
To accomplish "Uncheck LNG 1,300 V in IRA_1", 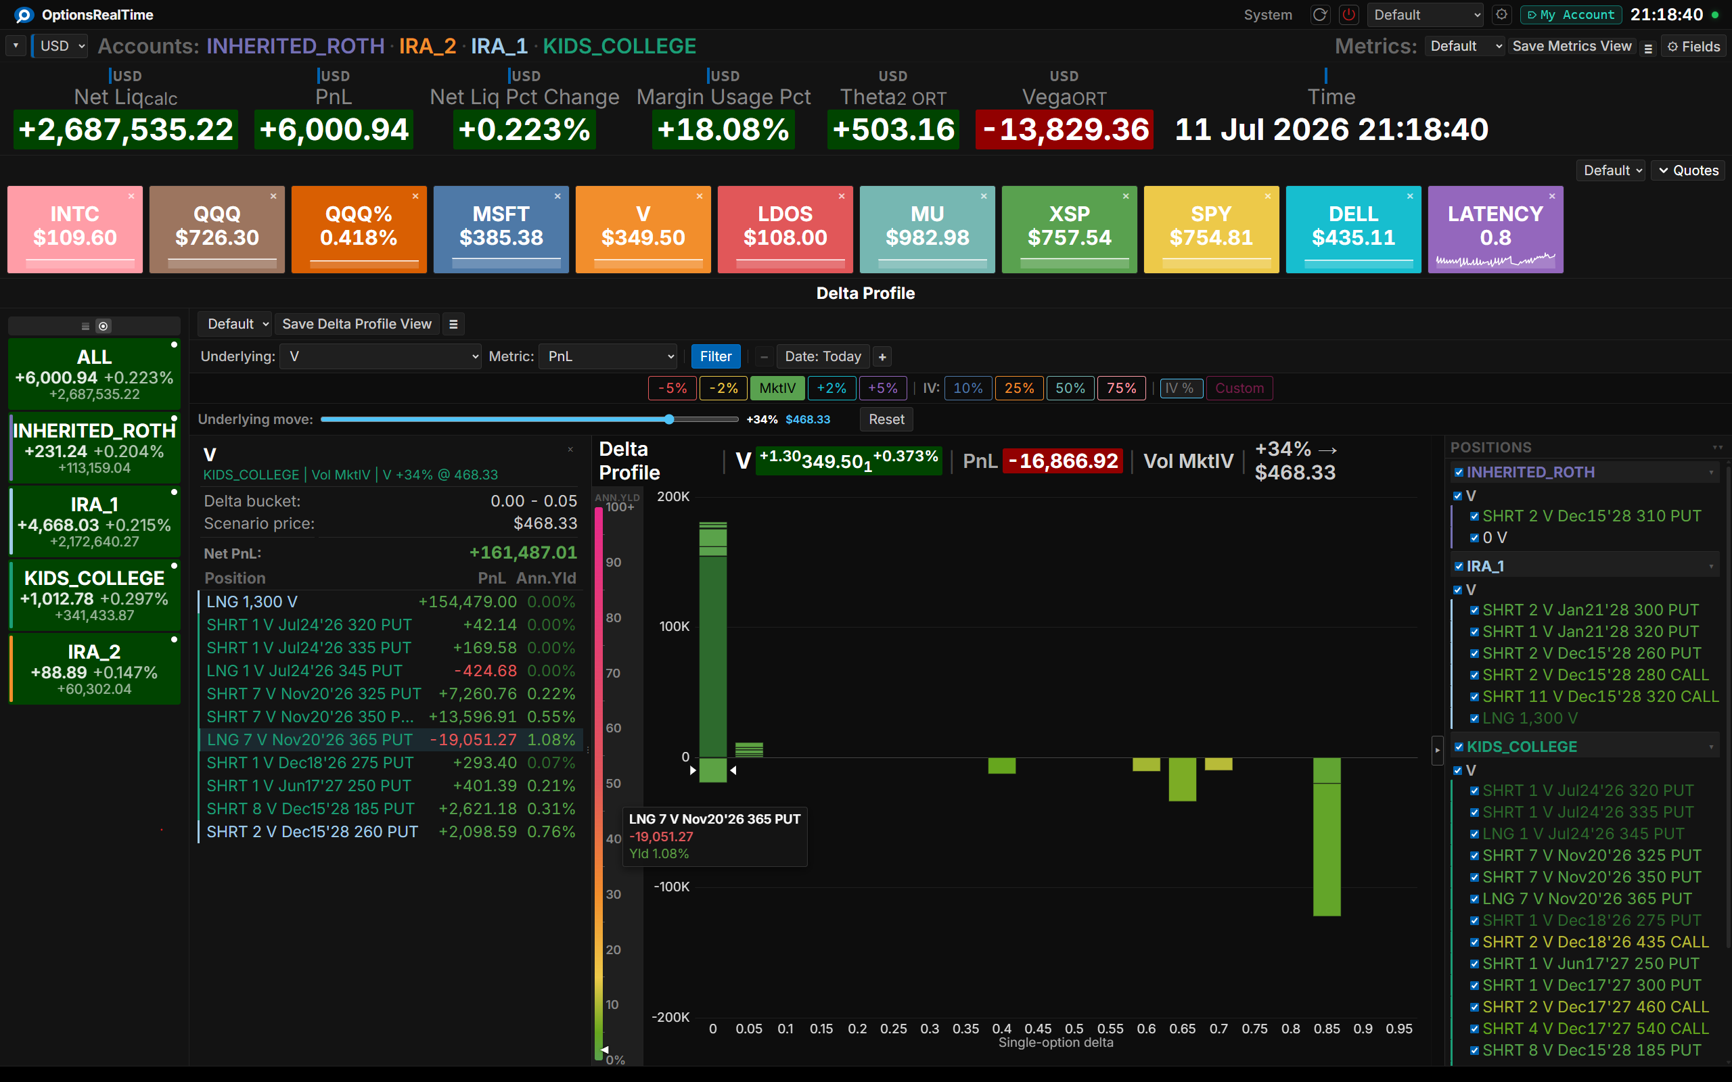I will pos(1474,718).
